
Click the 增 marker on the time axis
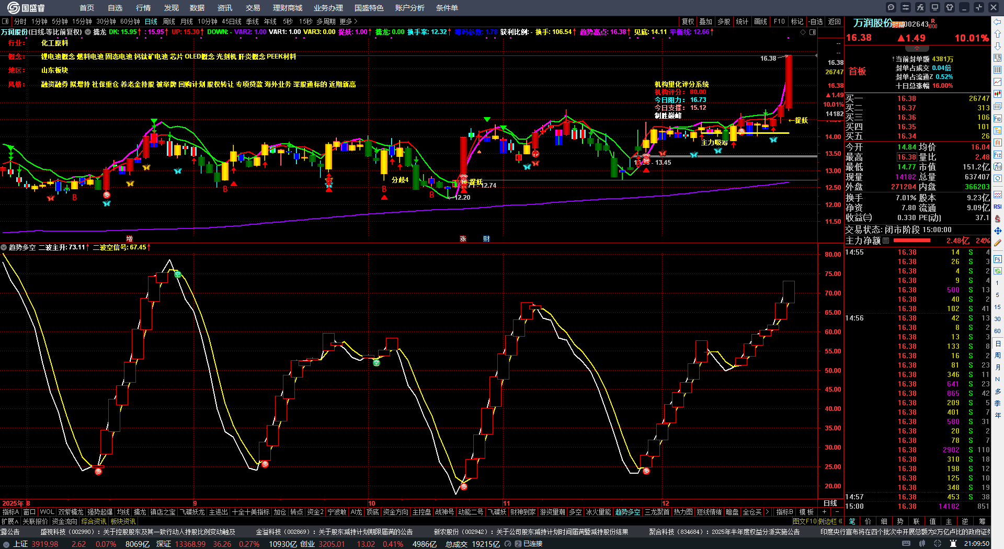click(130, 238)
